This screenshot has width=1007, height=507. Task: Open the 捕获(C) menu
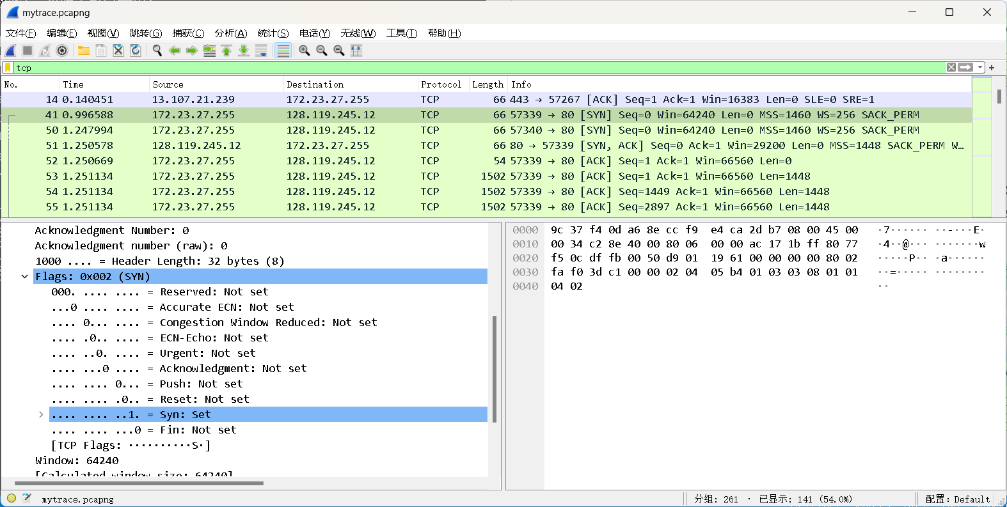tap(188, 33)
